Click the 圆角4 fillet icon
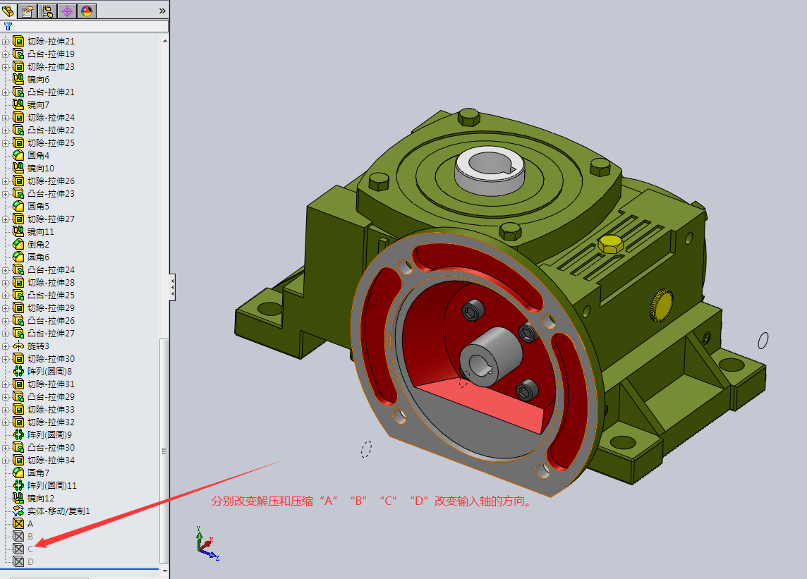Image resolution: width=807 pixels, height=579 pixels. [18, 155]
